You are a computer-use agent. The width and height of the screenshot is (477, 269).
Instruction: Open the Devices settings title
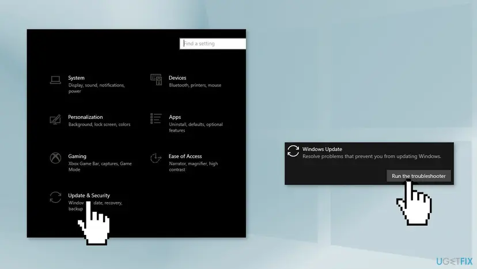pos(177,78)
